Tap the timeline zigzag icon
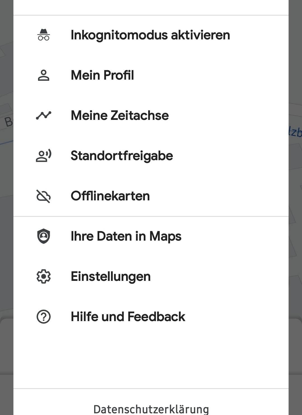Viewport: 302px width, 415px height. pyautogui.click(x=44, y=115)
